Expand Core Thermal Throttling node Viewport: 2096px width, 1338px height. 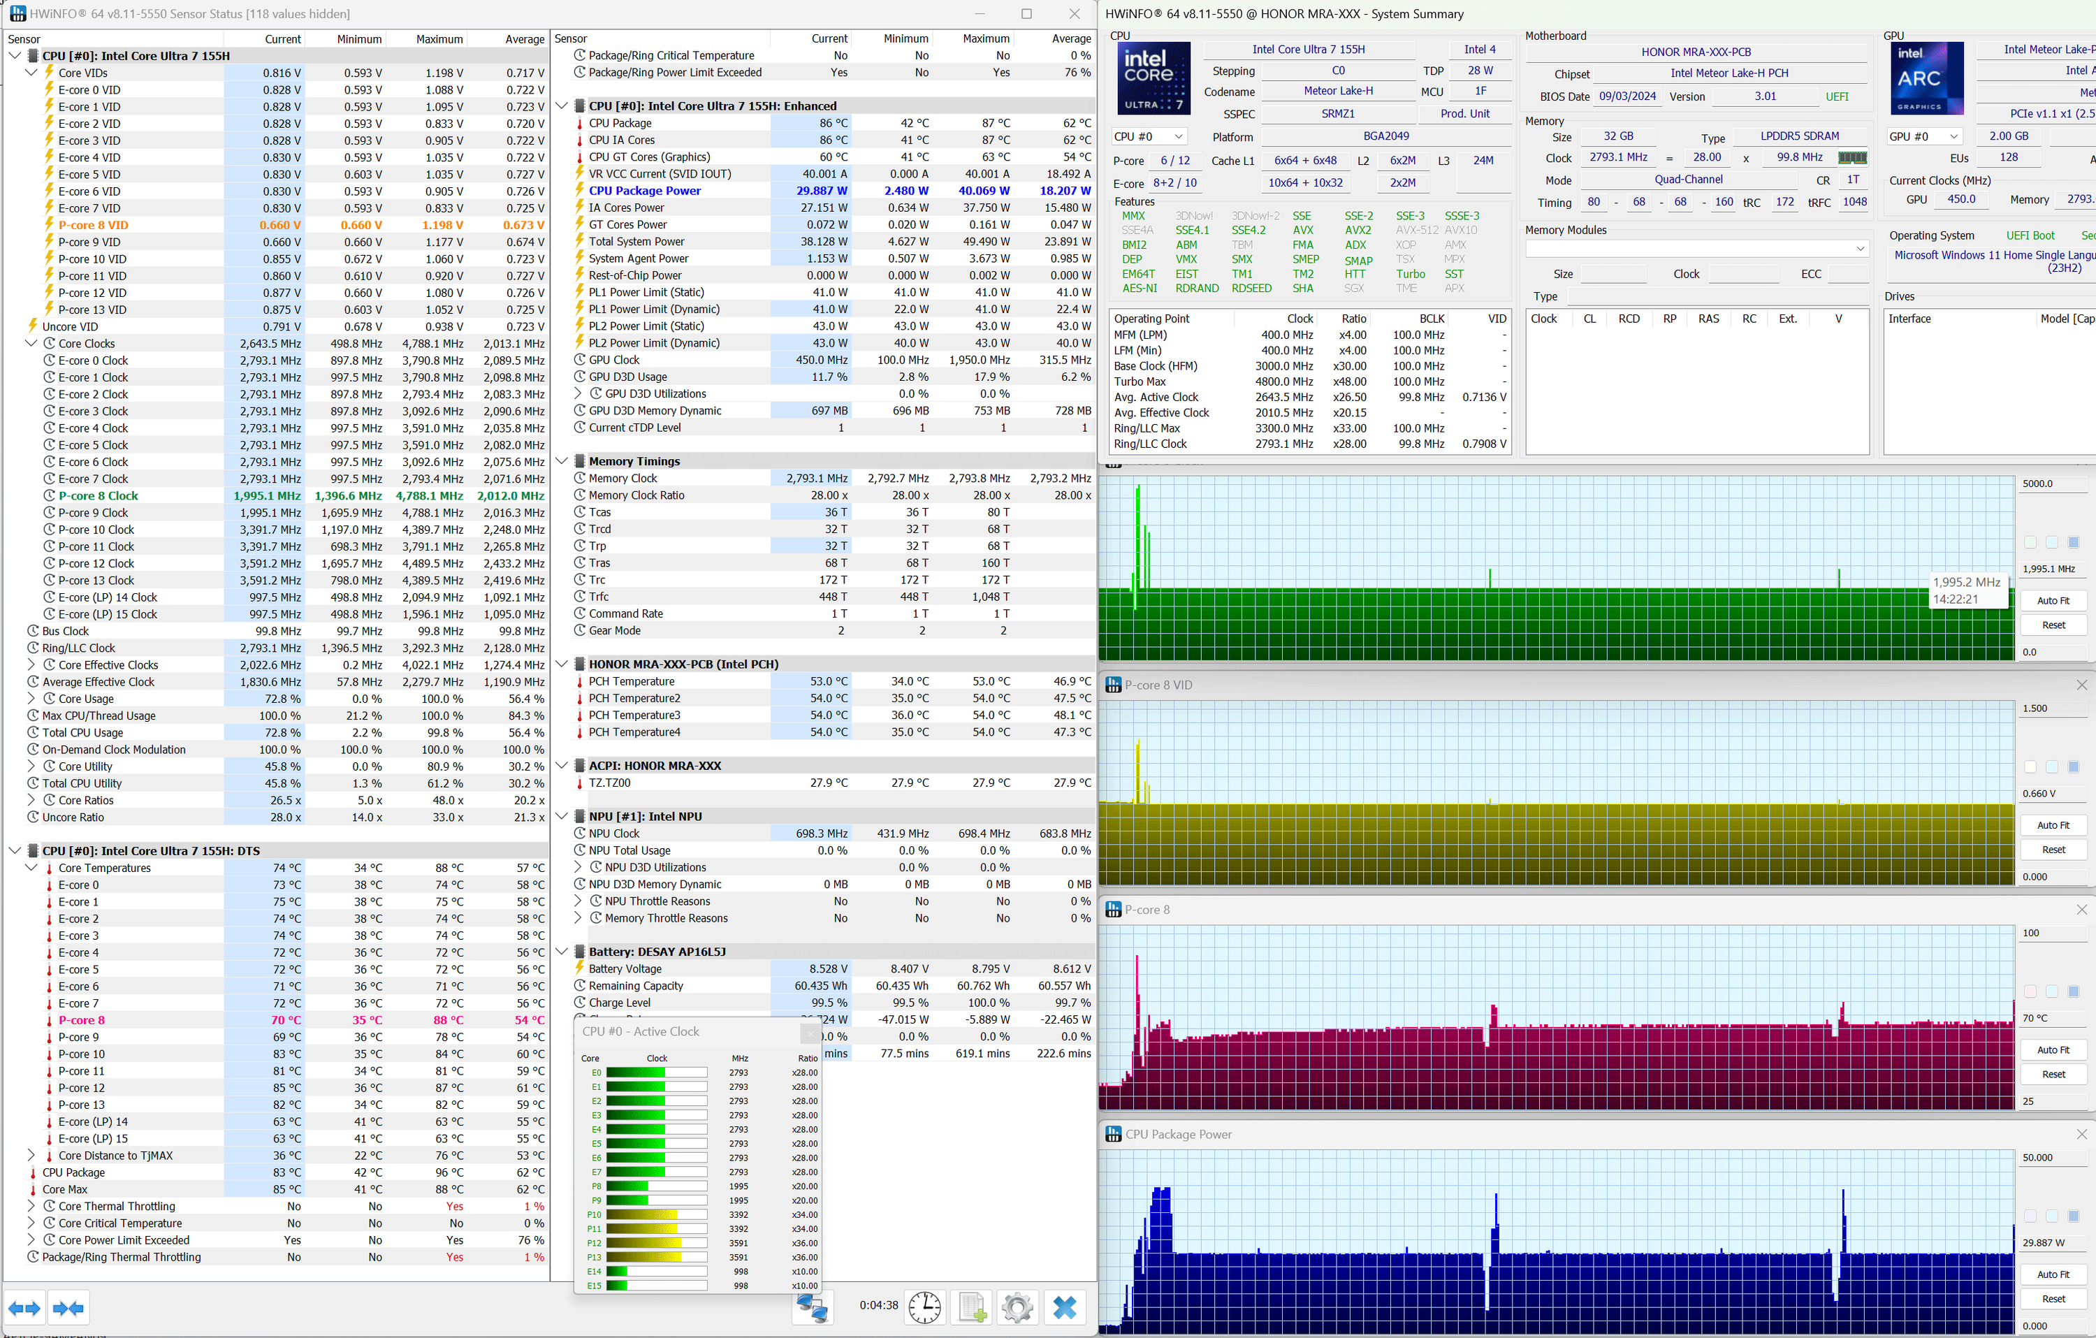tap(31, 1207)
